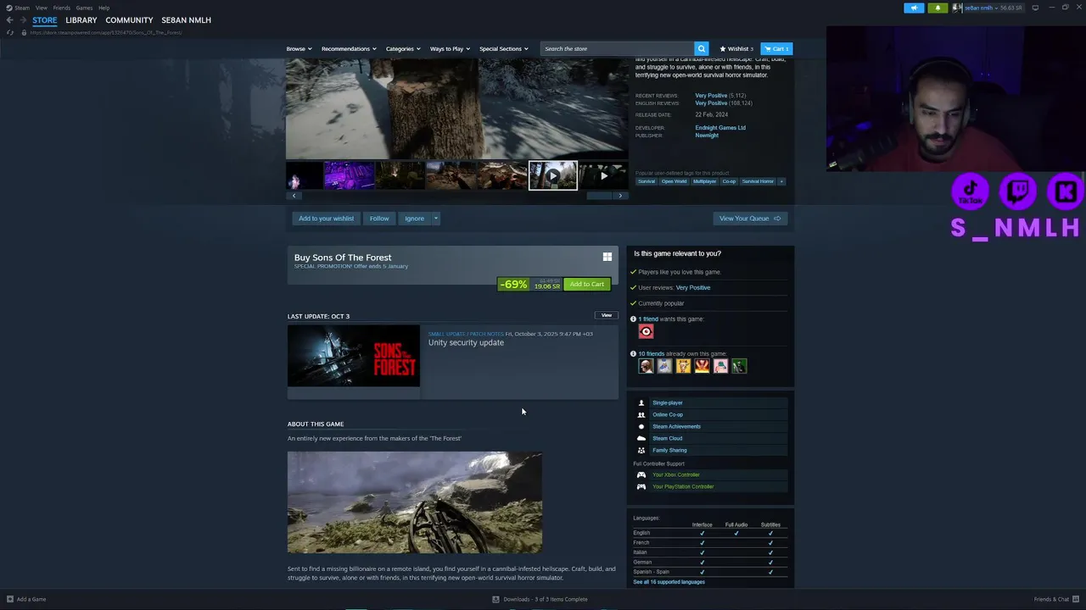Open the Open World tag
This screenshot has height=610, width=1086.
674,181
